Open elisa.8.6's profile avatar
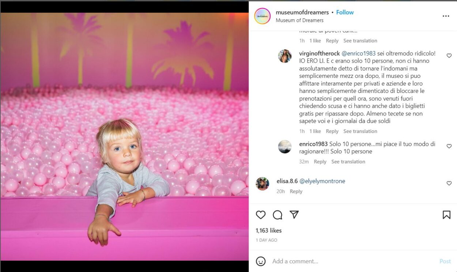 coord(263,184)
